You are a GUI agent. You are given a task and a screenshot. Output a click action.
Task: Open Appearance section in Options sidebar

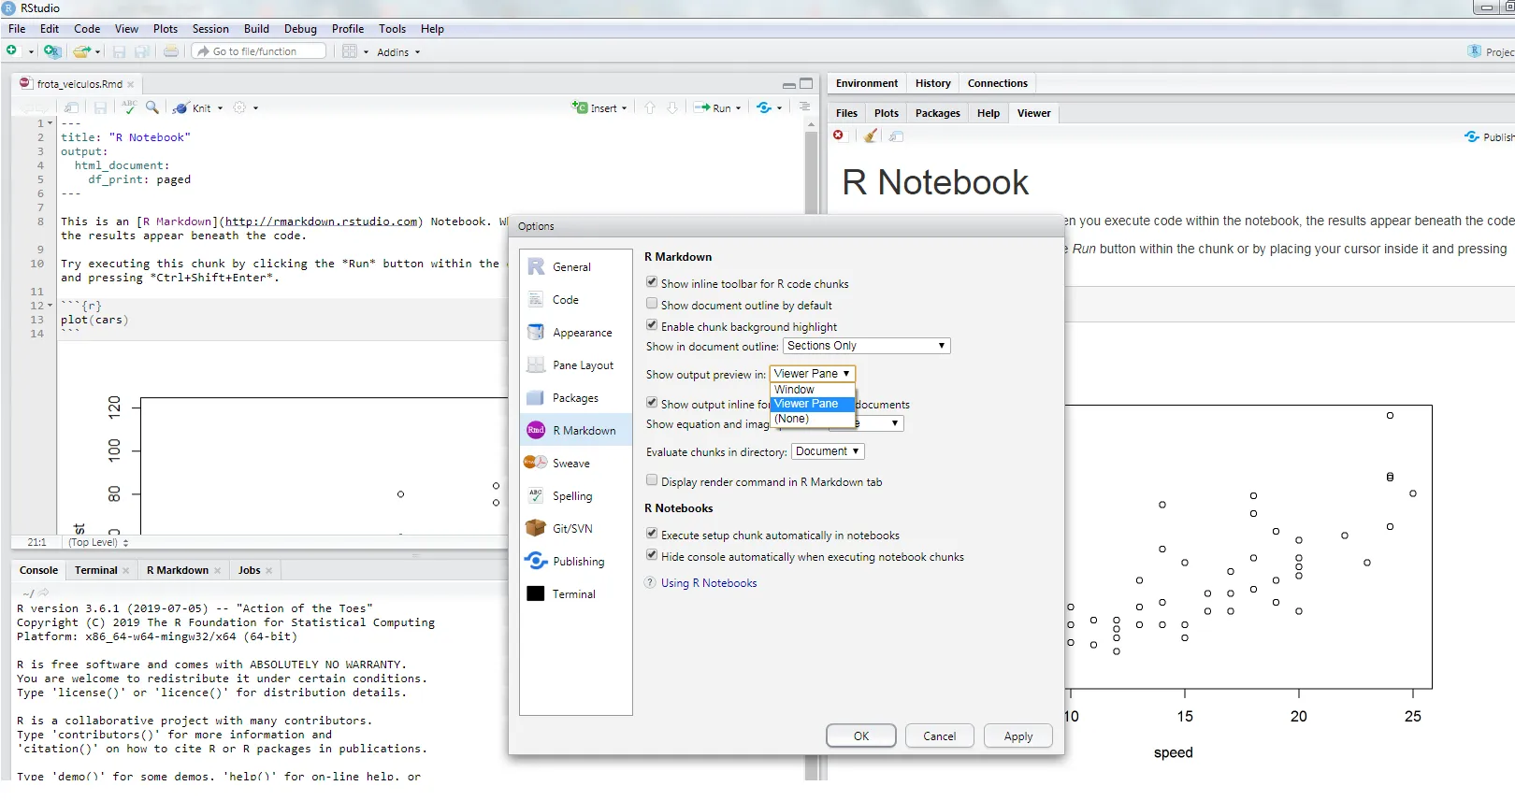pos(575,332)
